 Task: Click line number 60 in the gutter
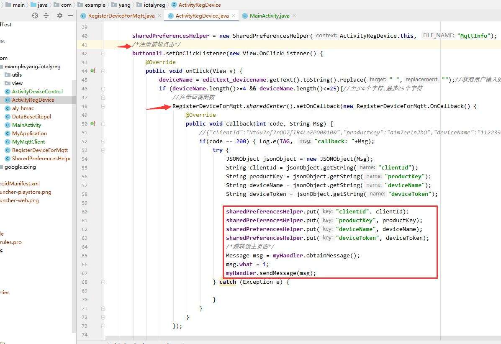(85, 212)
